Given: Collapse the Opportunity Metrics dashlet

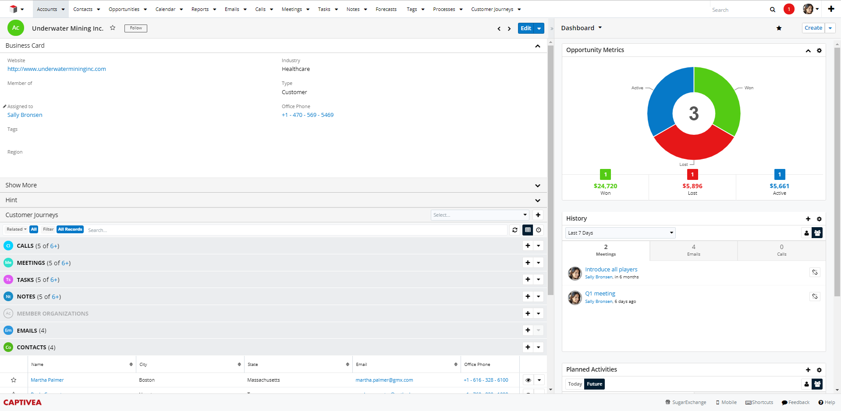Looking at the screenshot, I should coord(808,51).
